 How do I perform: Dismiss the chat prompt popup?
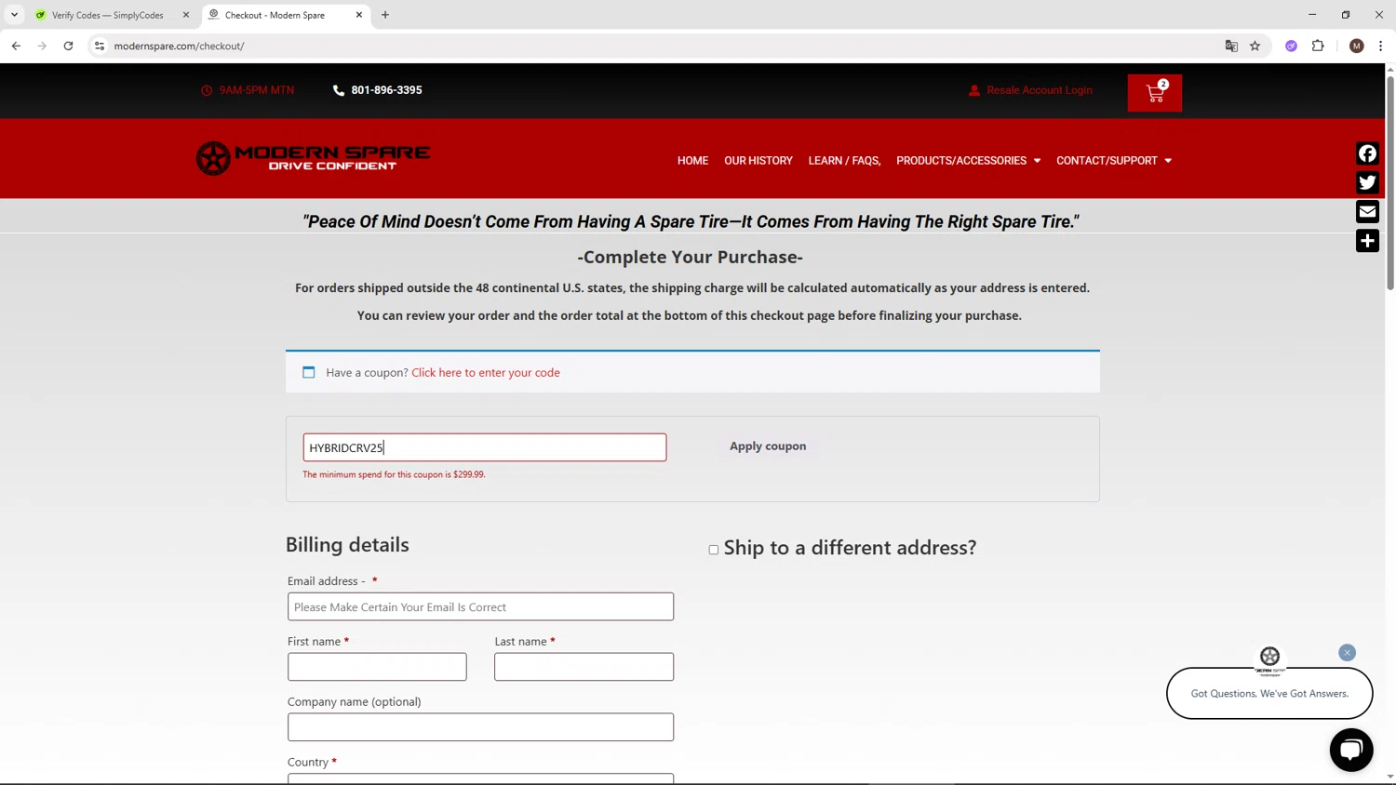1347,653
